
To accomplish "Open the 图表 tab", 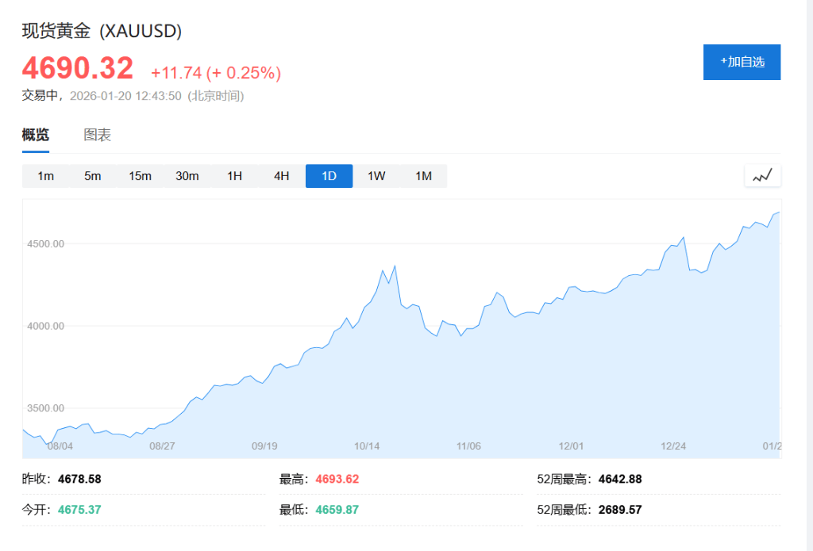I will click(x=98, y=135).
